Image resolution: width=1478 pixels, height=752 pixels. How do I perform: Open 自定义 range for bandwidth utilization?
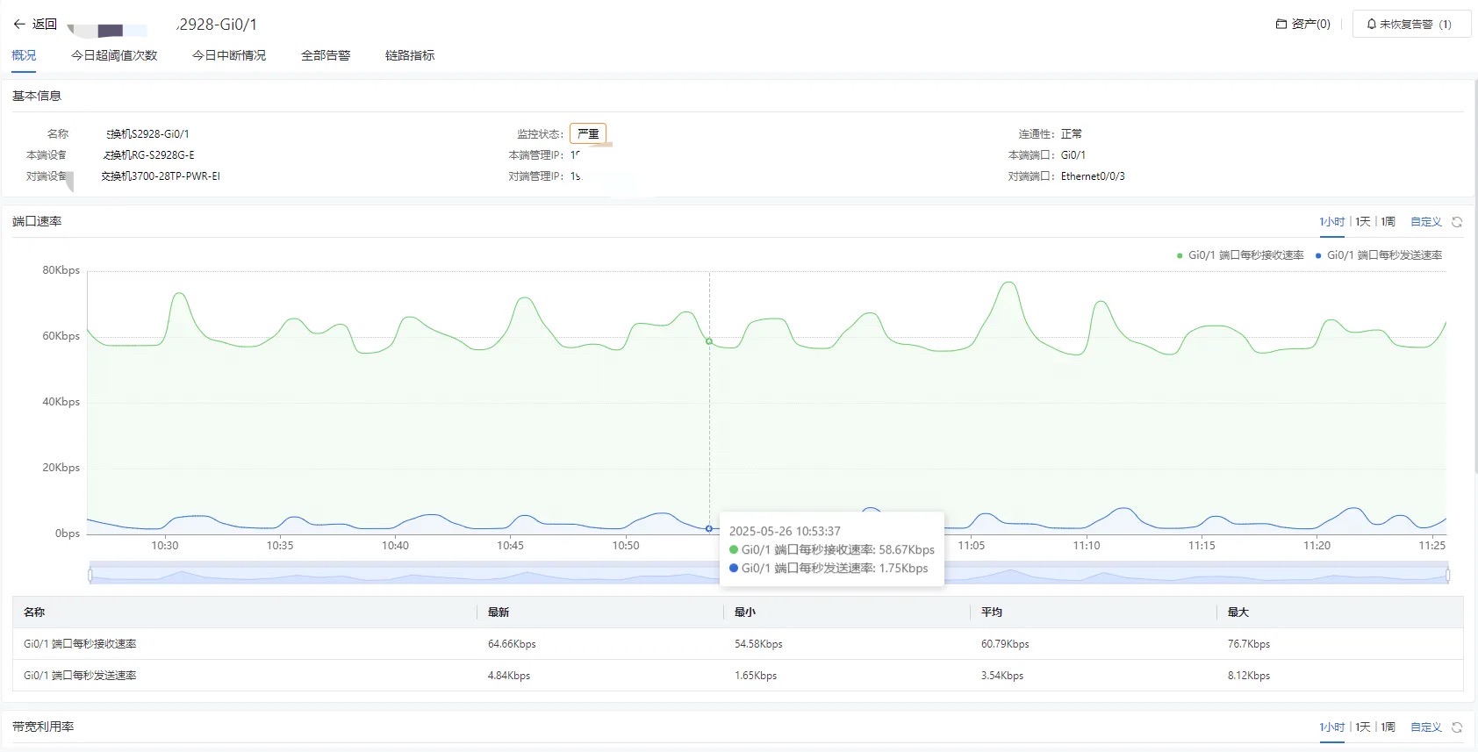coord(1426,727)
